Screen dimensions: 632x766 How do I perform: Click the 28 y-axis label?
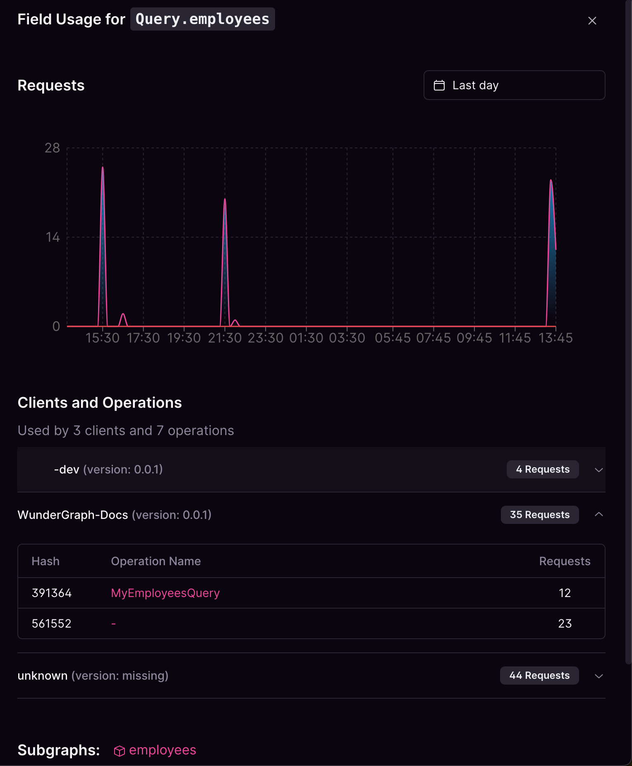53,148
